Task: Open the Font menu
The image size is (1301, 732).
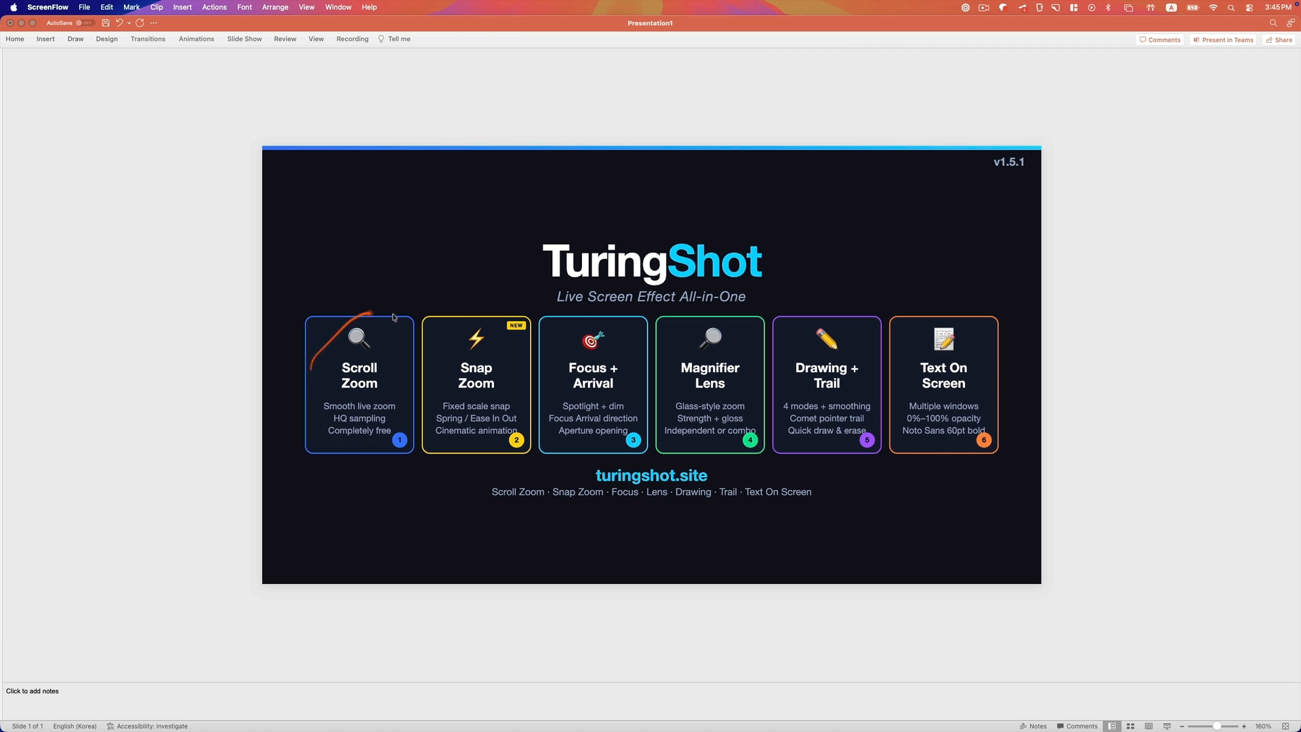Action: [245, 7]
